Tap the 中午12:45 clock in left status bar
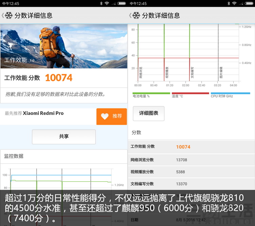255x226 pixels. click(x=11, y=3)
